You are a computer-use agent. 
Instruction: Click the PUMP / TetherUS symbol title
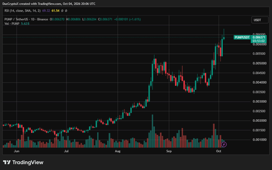[x=26, y=19]
